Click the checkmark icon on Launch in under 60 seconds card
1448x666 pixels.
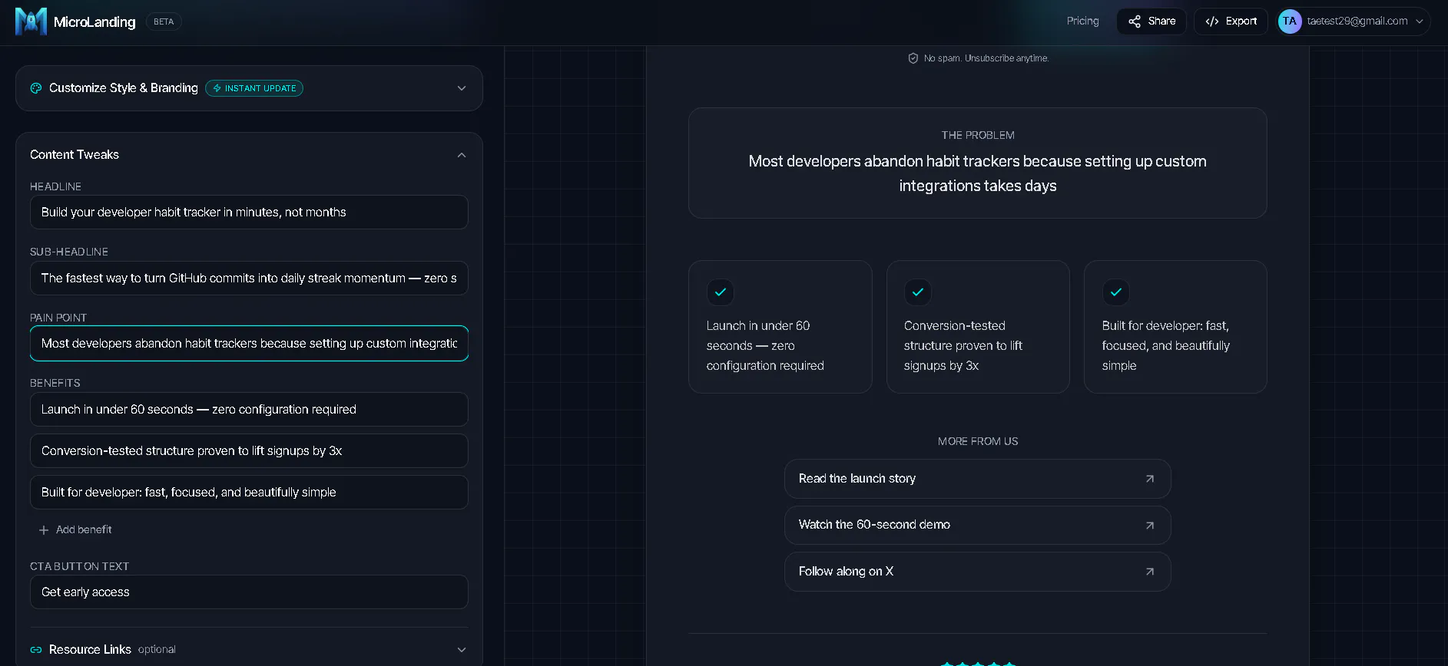721,292
